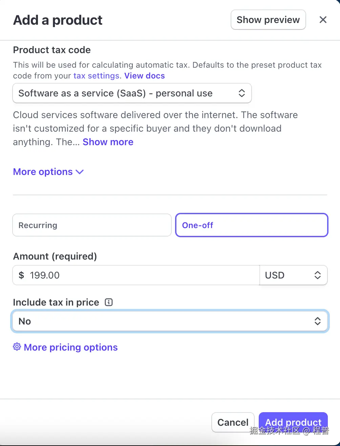
Task: Click the arrows icon in the No dropdown
Action: click(317, 321)
